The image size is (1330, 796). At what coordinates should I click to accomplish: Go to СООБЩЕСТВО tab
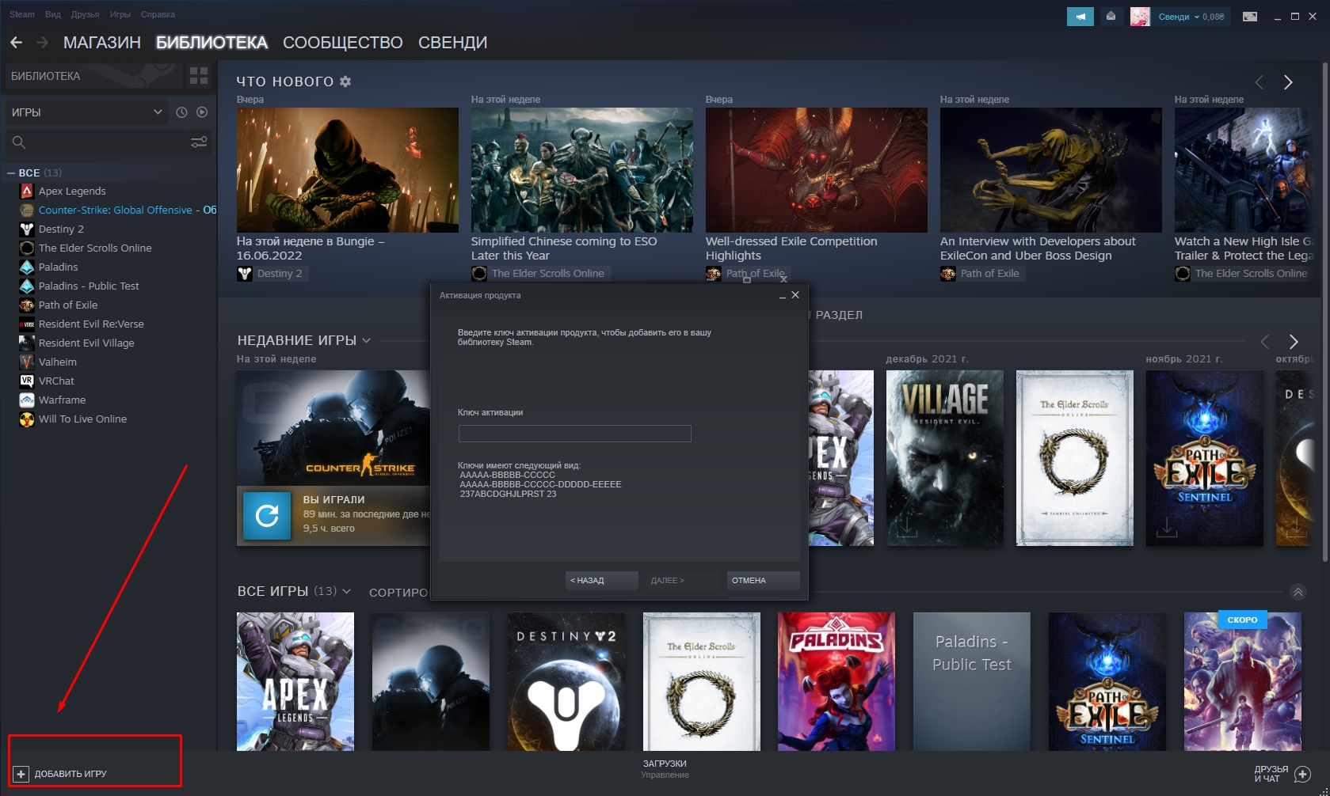tap(343, 43)
